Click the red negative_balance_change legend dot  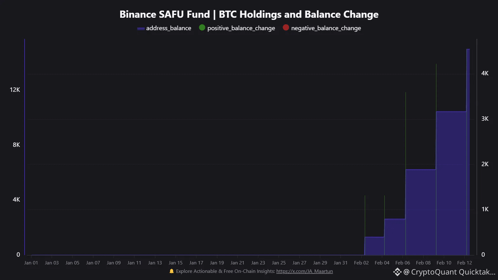(x=286, y=28)
